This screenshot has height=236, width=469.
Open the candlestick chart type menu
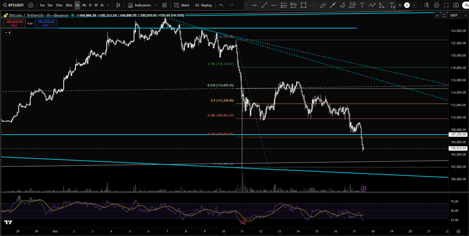(119, 5)
